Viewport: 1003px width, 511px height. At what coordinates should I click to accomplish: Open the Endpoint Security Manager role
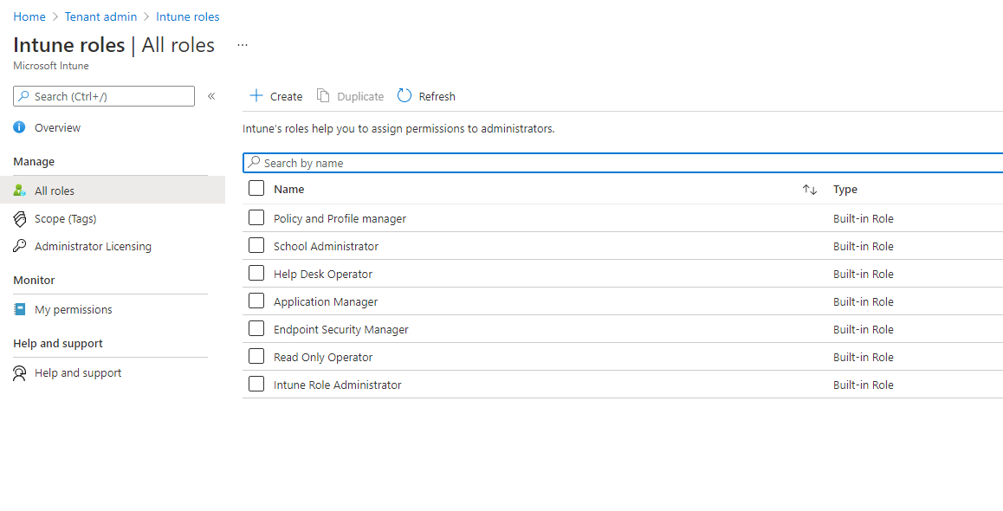pos(340,329)
